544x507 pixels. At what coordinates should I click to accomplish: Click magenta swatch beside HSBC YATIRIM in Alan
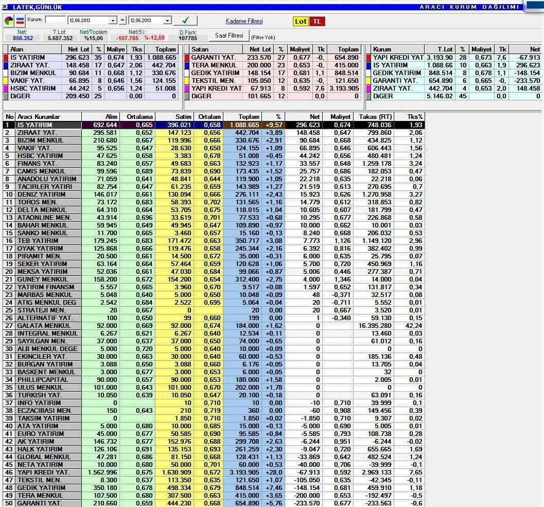coord(6,89)
